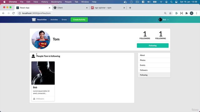Image resolution: width=200 pixels, height=112 pixels.
Task: Click the battery status icon
Action: pyautogui.click(x=155, y=2)
